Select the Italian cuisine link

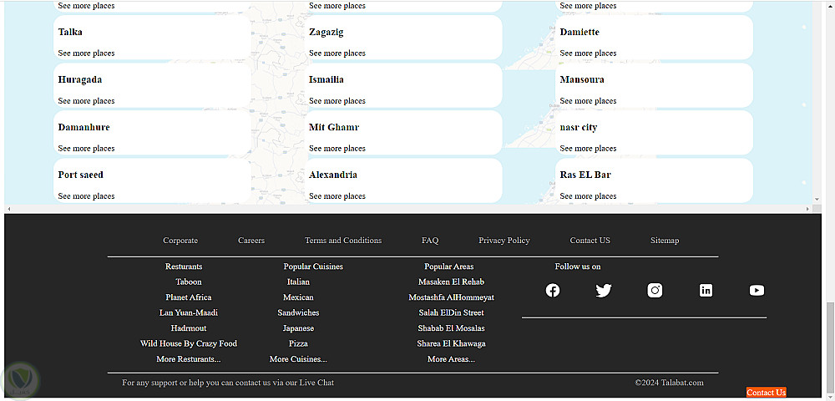click(x=298, y=282)
